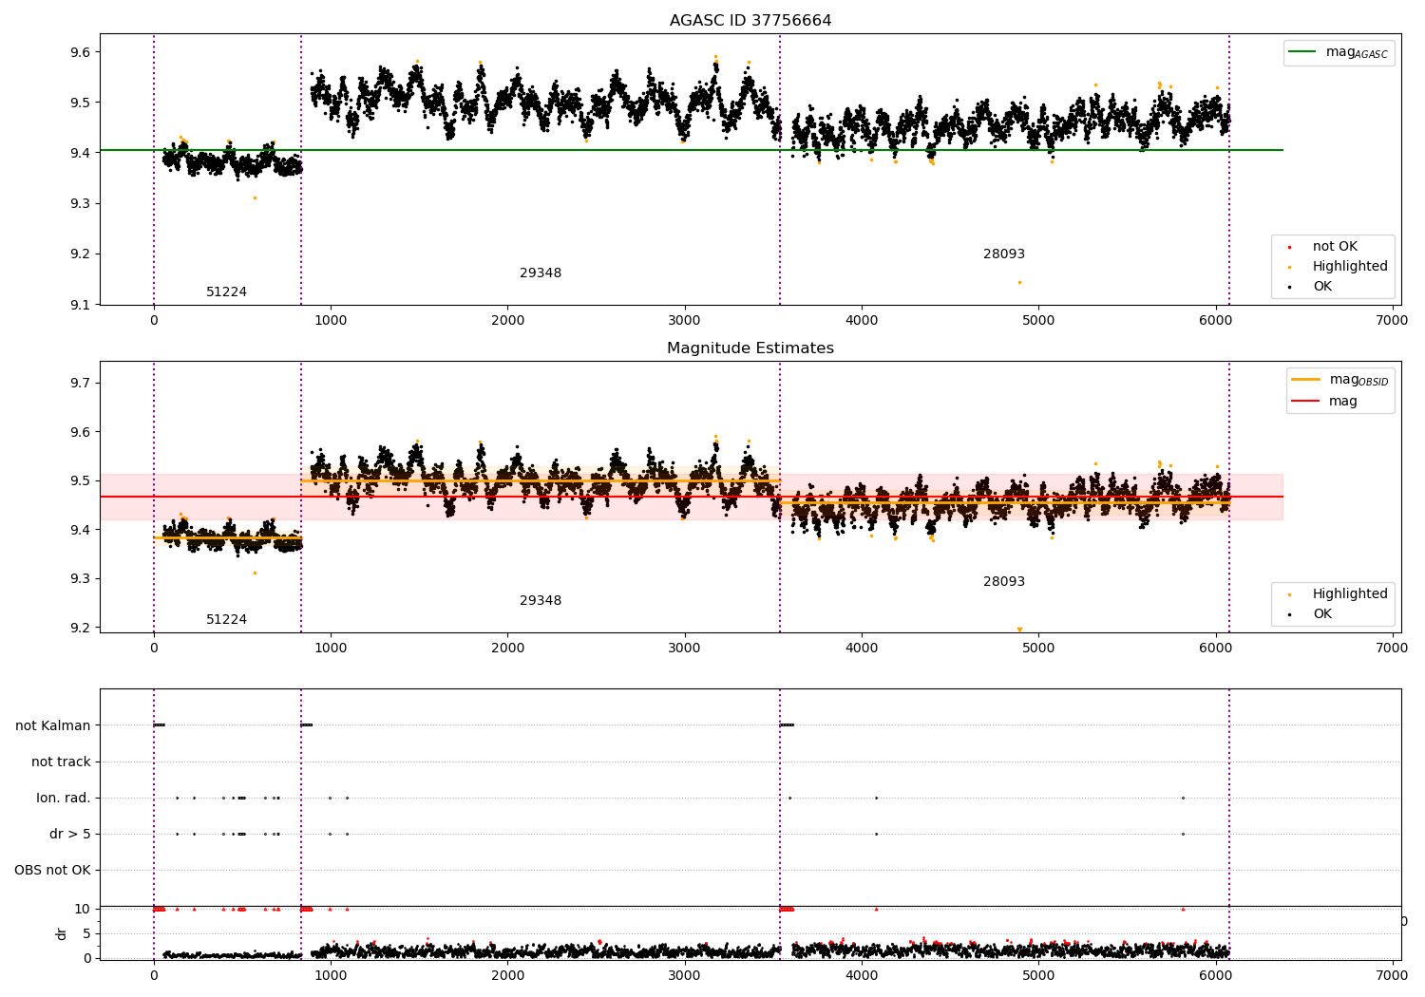Screen dimensions: 1425x997
Task: Click x-axis tick 7000 under the top plot
Action: [1392, 321]
